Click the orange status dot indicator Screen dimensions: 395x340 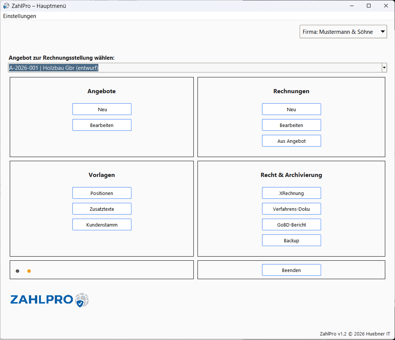pyautogui.click(x=29, y=271)
